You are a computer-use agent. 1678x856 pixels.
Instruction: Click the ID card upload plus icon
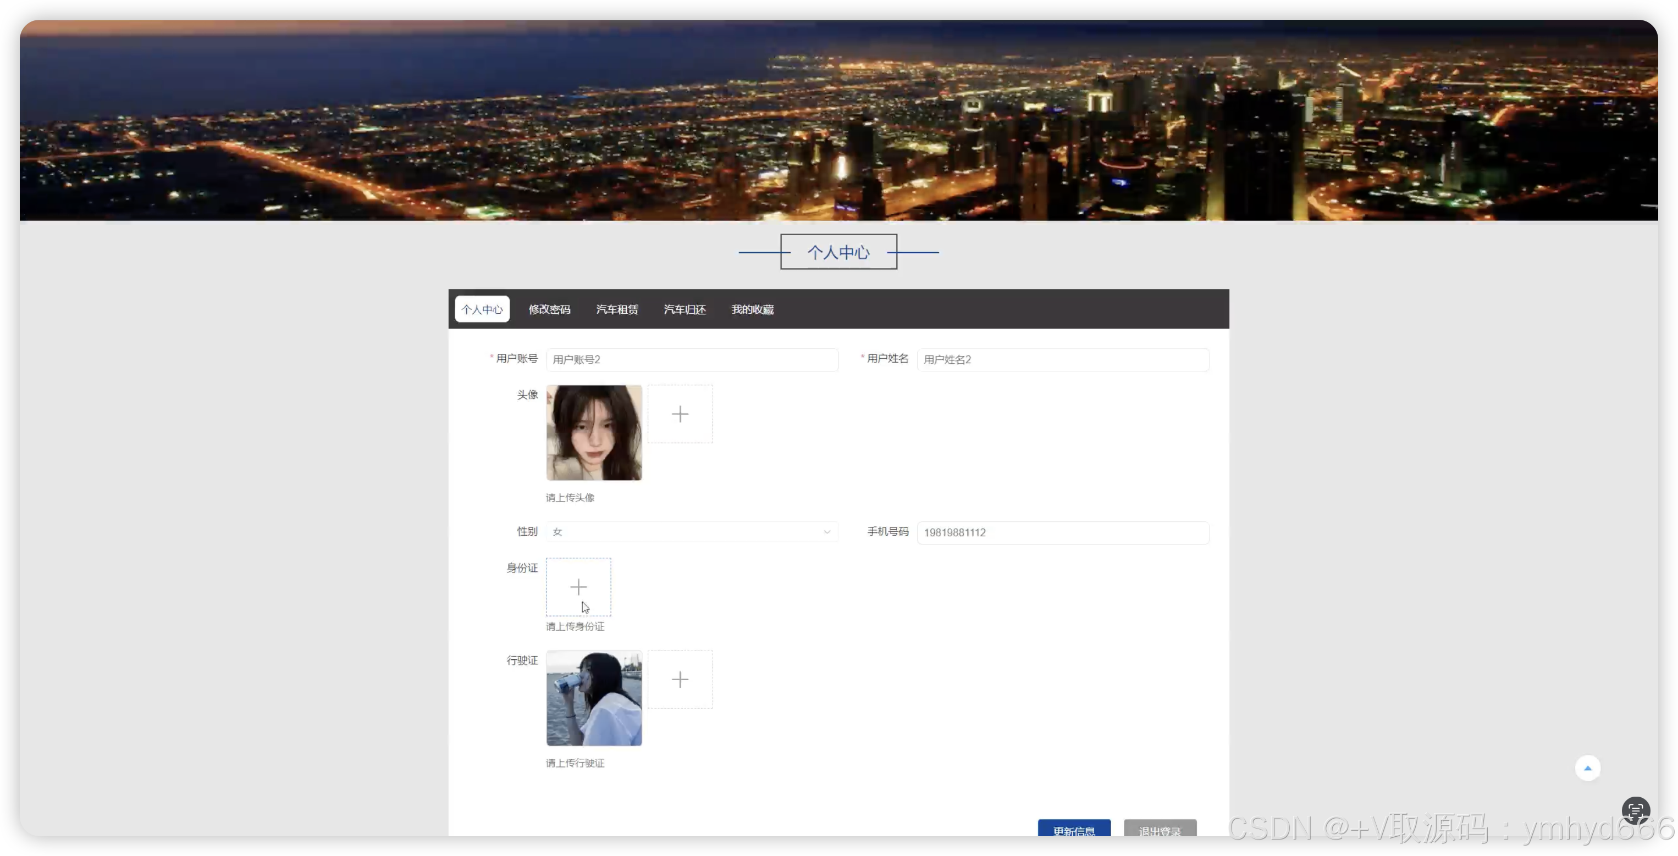point(578,587)
